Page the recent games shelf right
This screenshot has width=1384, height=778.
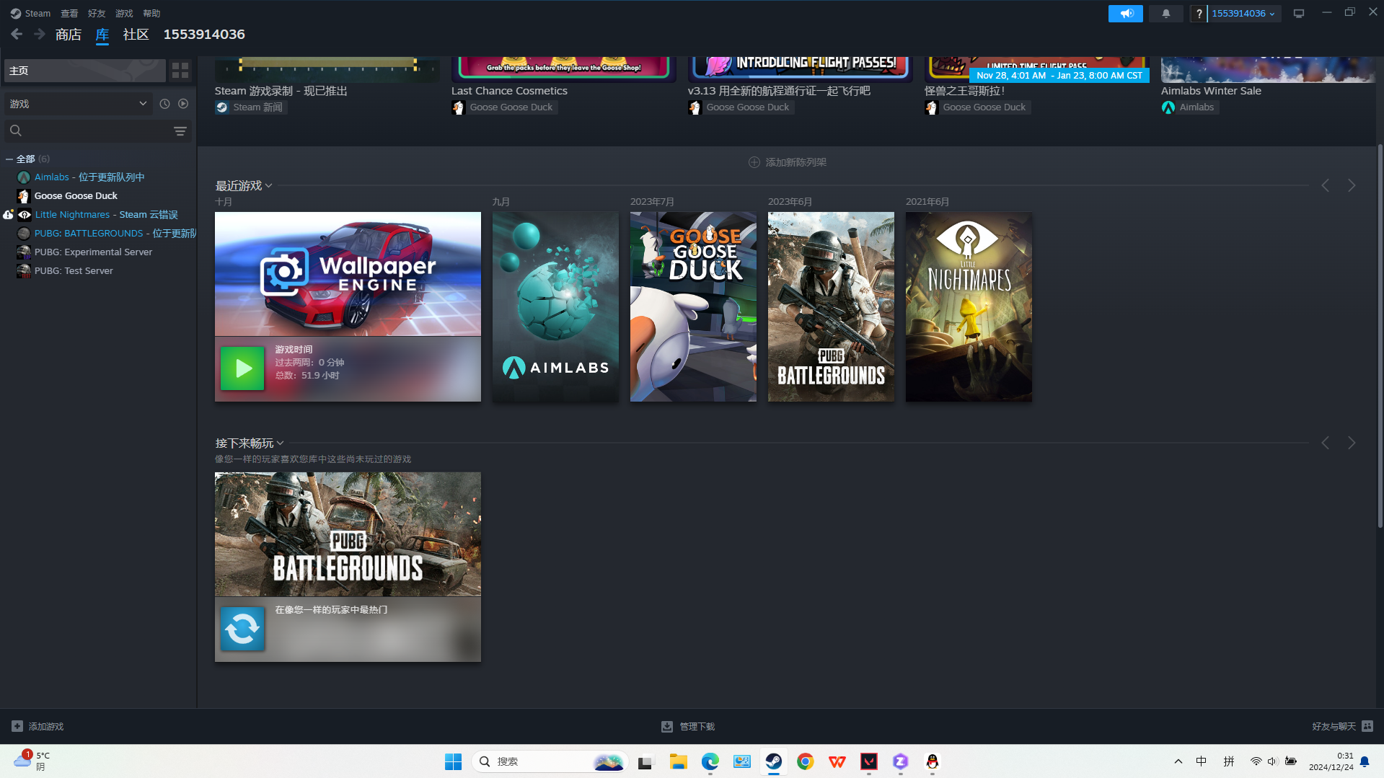1352,186
